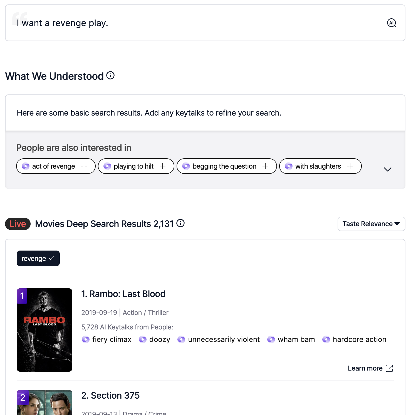This screenshot has height=415, width=411.
Task: Open info icon beside What We Understood
Action: 110,75
